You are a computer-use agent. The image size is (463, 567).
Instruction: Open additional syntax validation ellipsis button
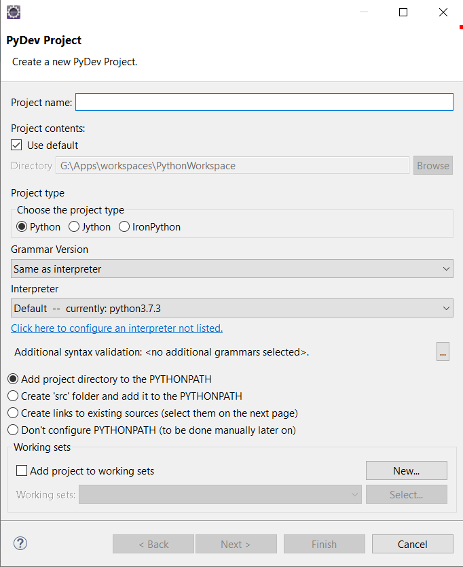[443, 352]
